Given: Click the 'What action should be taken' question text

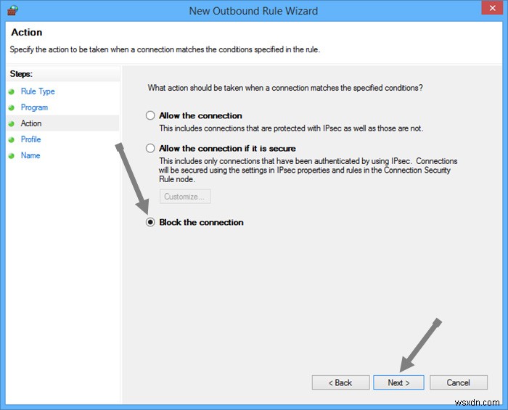Looking at the screenshot, I should coord(285,88).
